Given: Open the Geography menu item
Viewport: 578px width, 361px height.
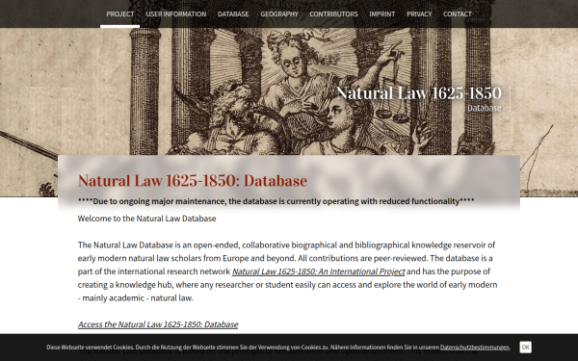Looking at the screenshot, I should tap(279, 14).
